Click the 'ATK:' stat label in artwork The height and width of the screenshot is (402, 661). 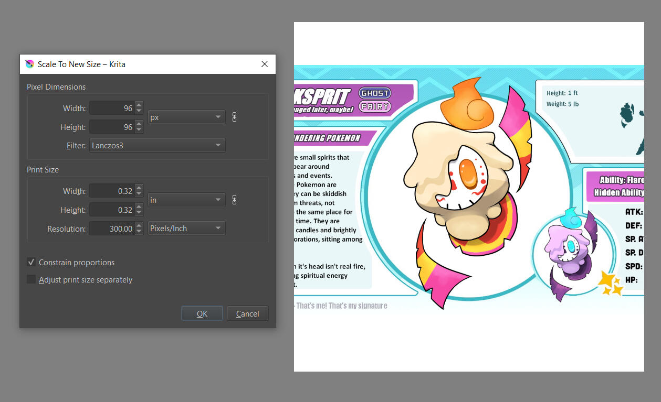tap(634, 212)
